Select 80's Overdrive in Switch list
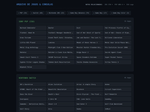This screenshot has height=112, width=150. click(x=32, y=84)
